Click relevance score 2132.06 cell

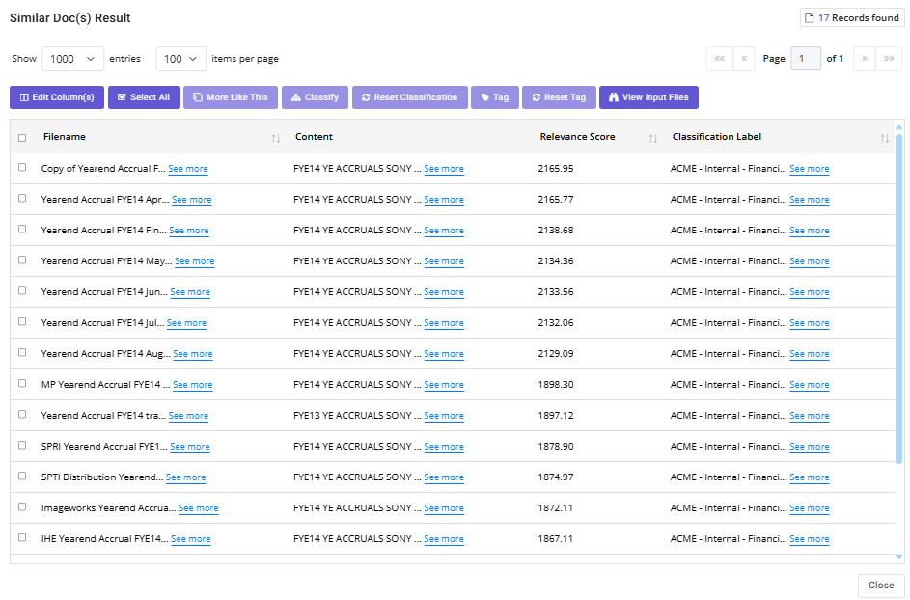[x=556, y=323]
